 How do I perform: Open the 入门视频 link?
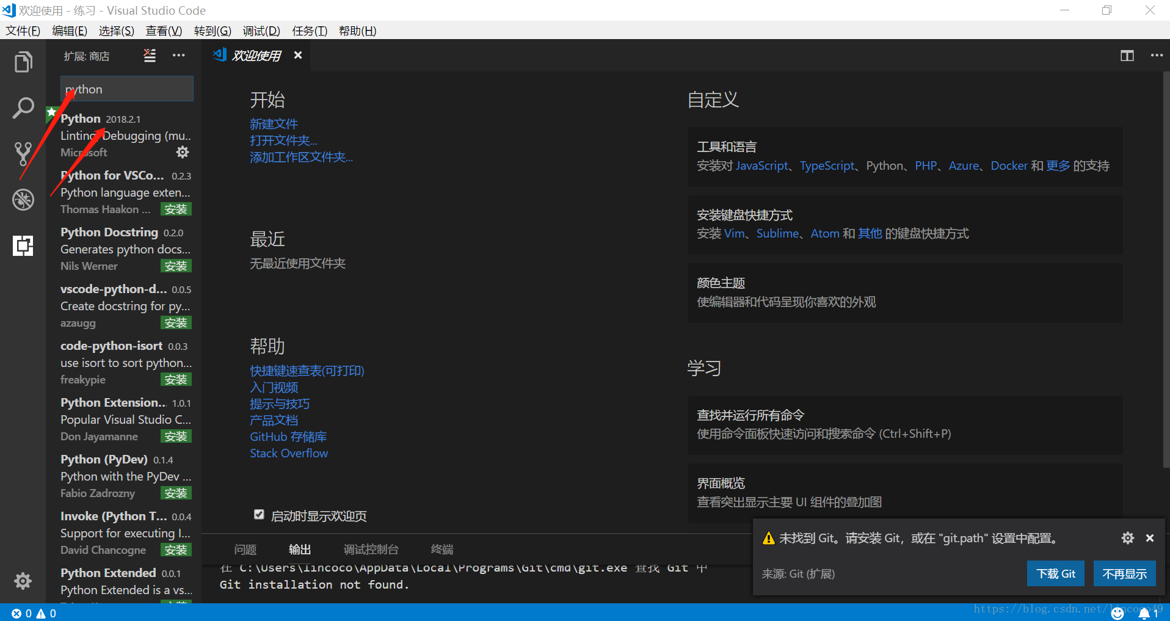pyautogui.click(x=274, y=387)
